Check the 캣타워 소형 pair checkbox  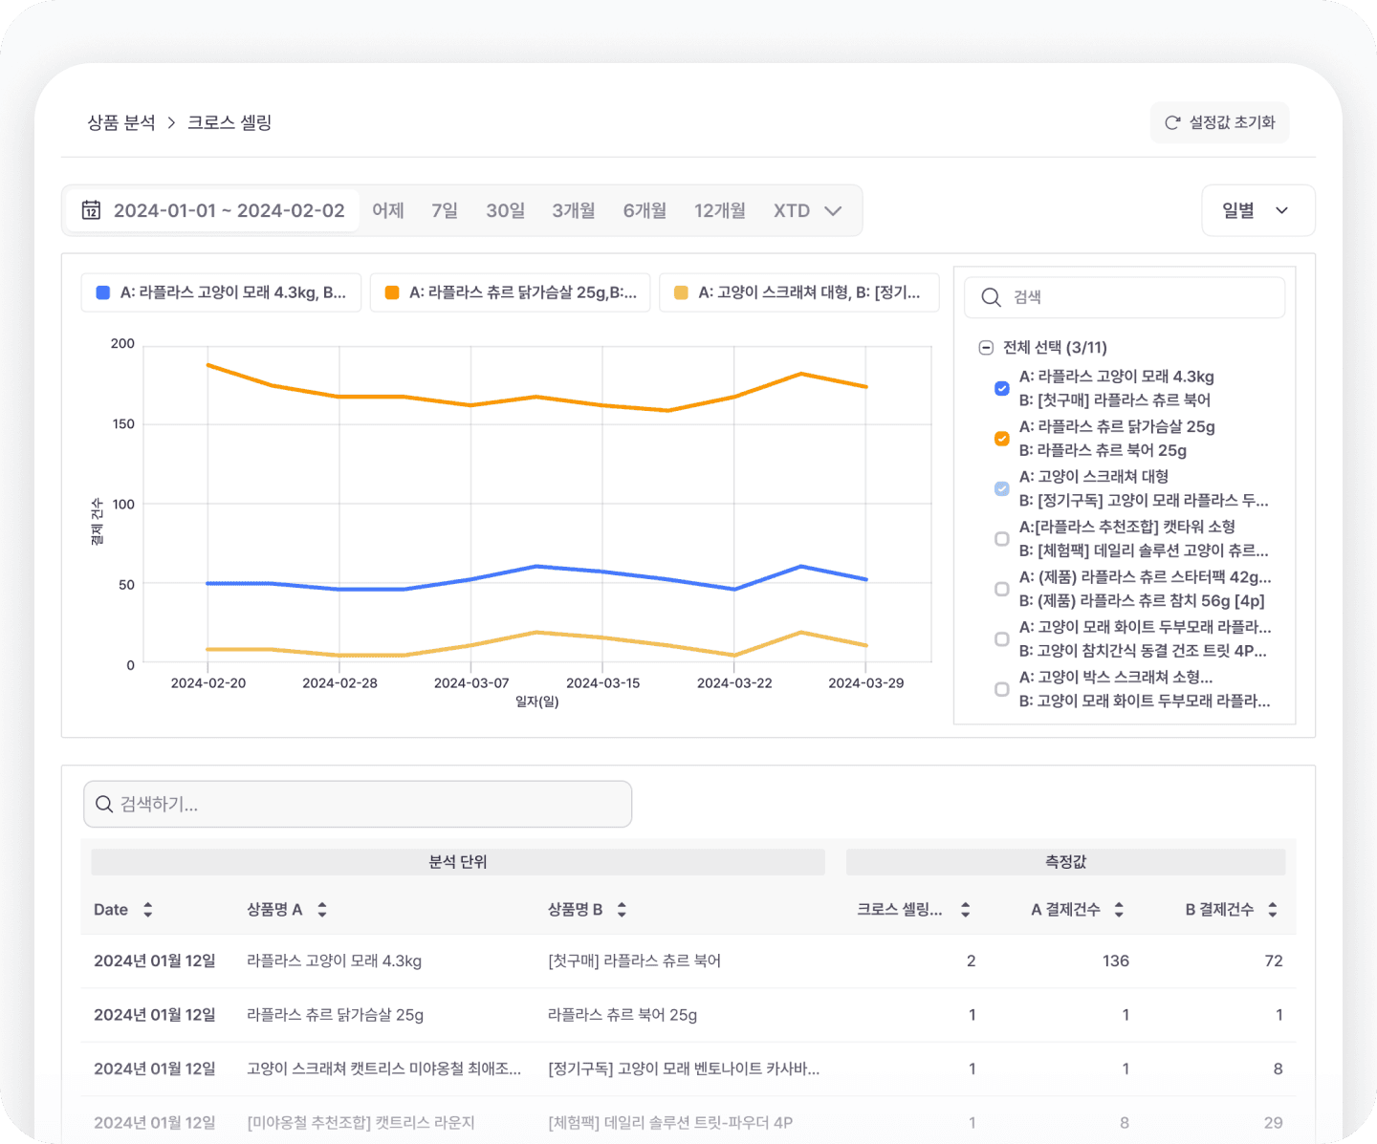1001,539
